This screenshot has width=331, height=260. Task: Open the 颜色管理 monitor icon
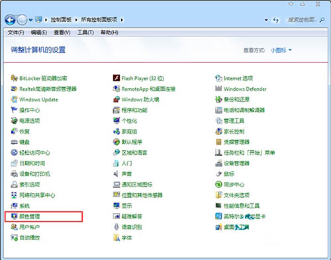coord(14,216)
